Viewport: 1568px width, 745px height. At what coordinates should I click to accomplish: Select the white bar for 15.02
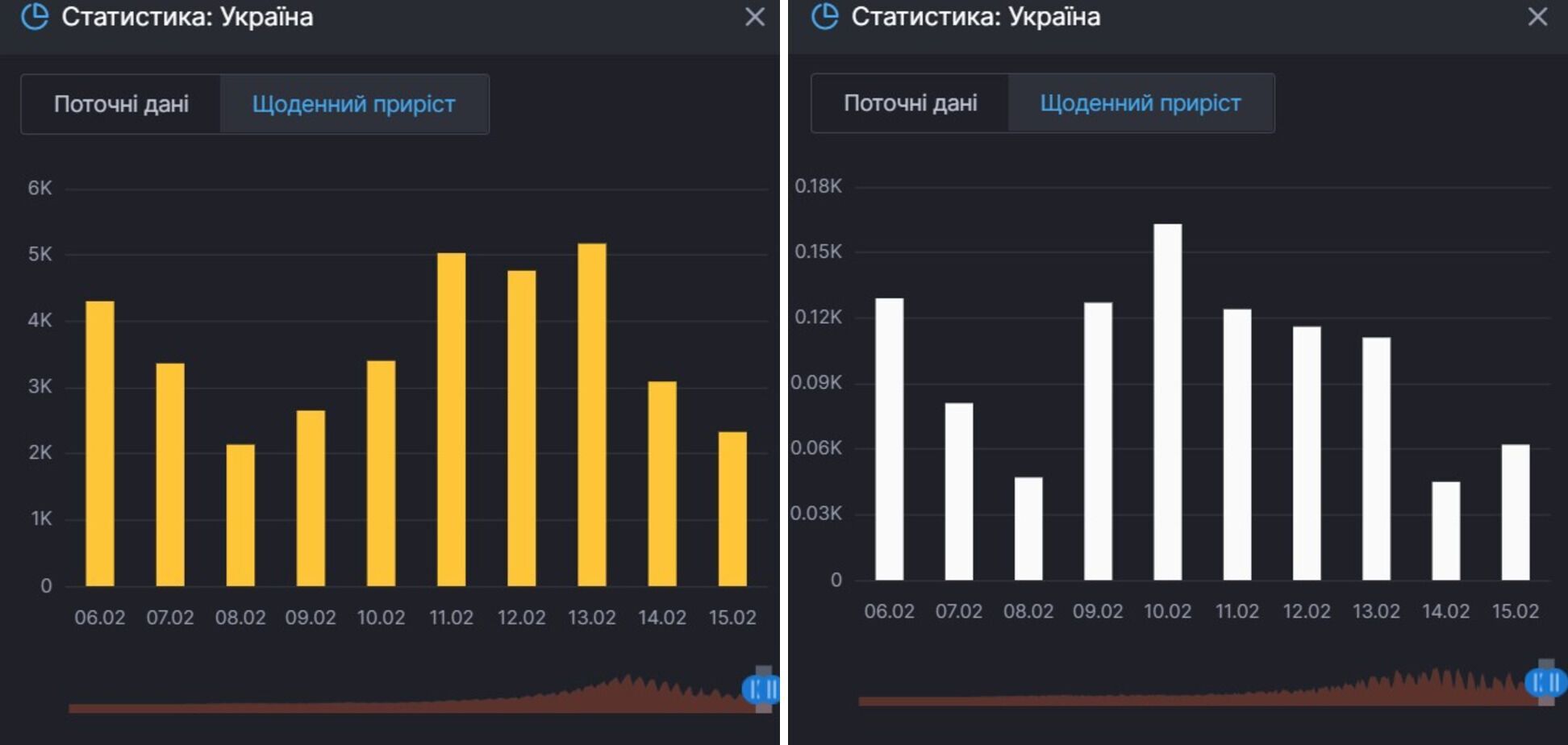coord(1516,512)
